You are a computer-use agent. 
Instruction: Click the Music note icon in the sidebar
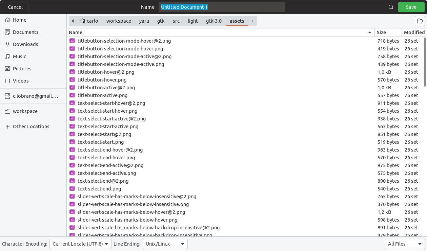[7, 56]
